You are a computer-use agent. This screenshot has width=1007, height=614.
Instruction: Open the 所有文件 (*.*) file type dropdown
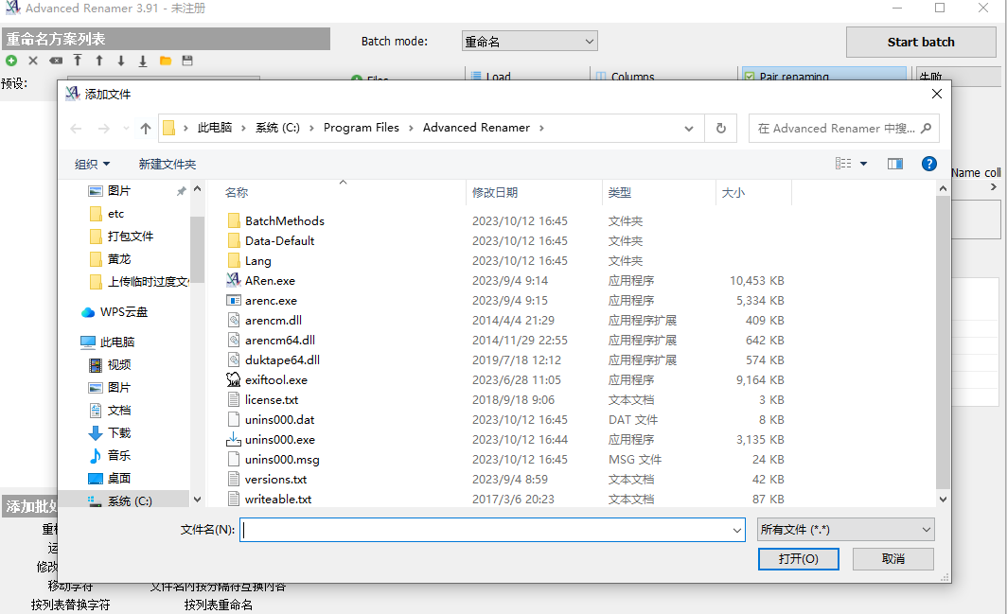tap(845, 529)
